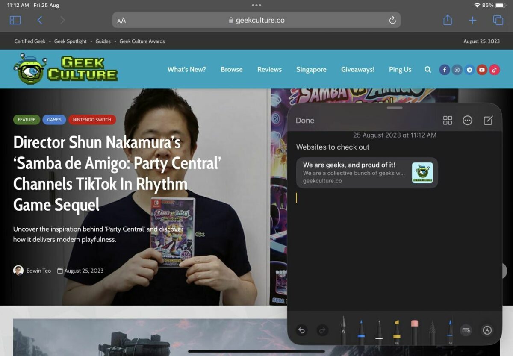Visit Geek Culture YouTube channel

click(x=482, y=70)
